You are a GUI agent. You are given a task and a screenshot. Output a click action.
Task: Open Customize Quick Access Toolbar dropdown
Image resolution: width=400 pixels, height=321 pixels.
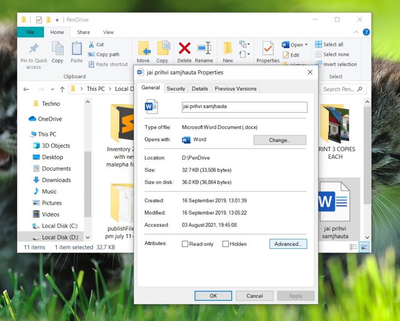(x=57, y=20)
